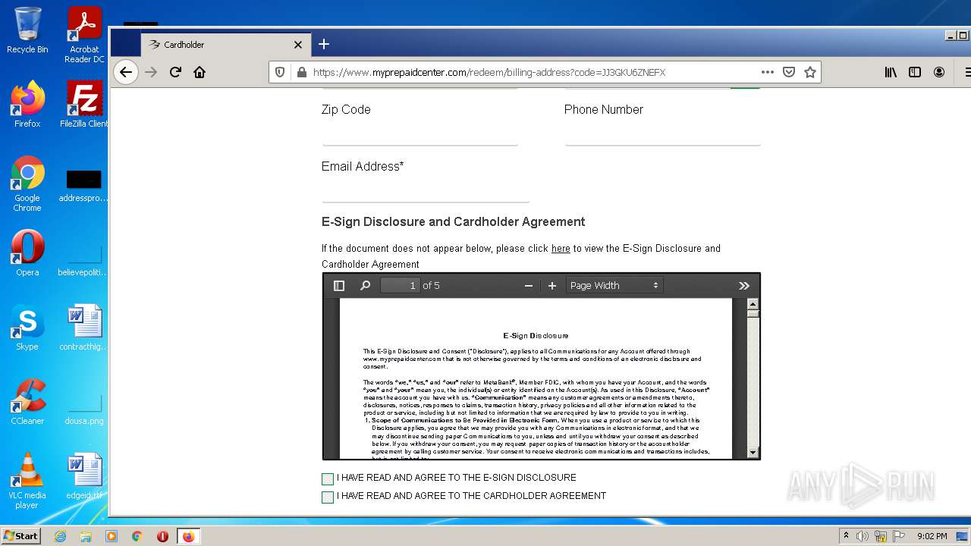Viewport: 971px width, 546px height.
Task: View site security padlock details
Action: (x=301, y=72)
